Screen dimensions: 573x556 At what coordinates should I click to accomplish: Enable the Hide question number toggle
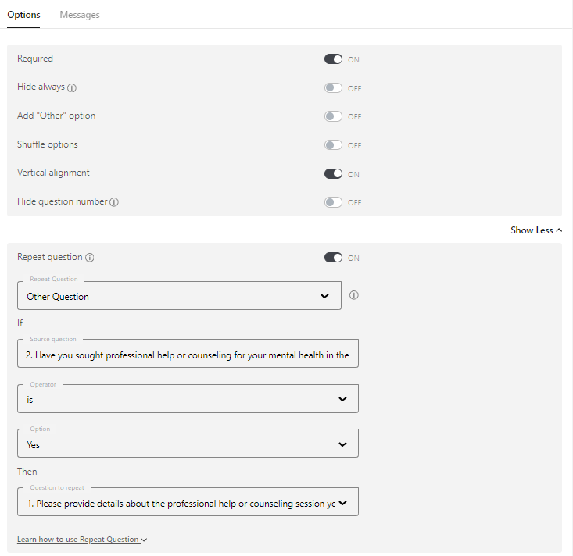pyautogui.click(x=333, y=202)
